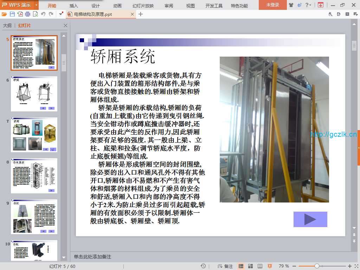
Task: Export to PDF using the toolbar icon
Action: (x=20, y=14)
